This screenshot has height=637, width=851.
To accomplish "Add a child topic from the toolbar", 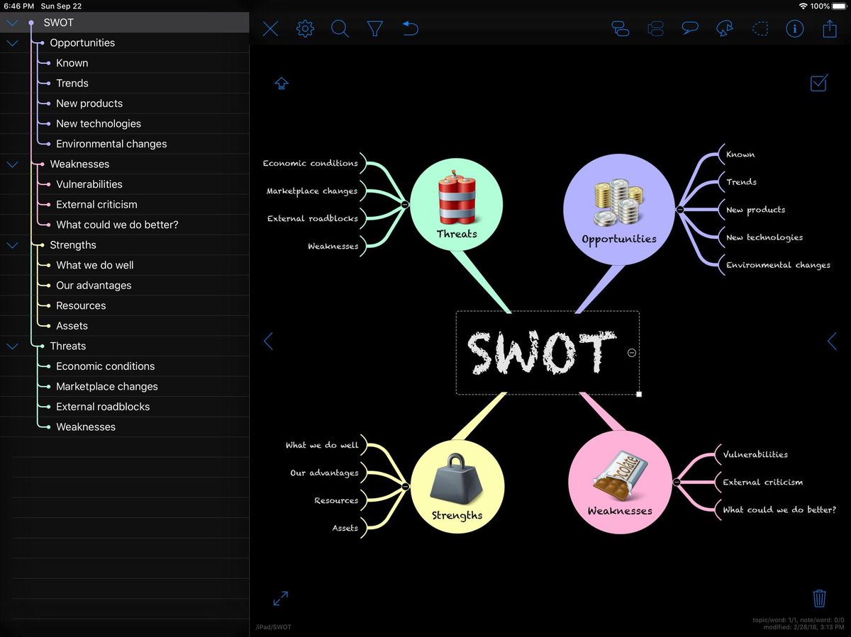I will (x=621, y=28).
